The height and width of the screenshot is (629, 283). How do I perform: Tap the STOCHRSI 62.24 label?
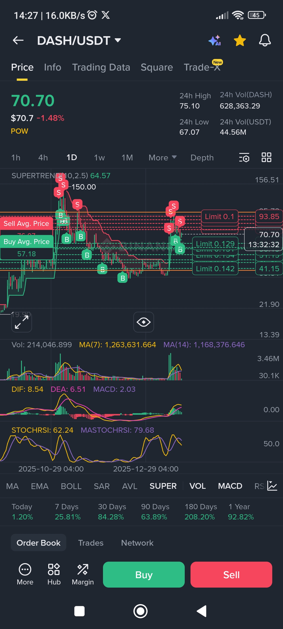42,430
